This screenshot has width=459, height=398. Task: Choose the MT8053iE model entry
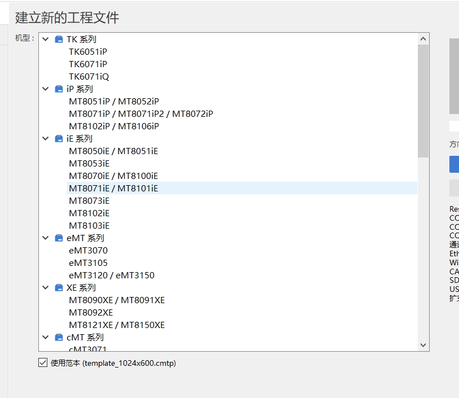[89, 164]
